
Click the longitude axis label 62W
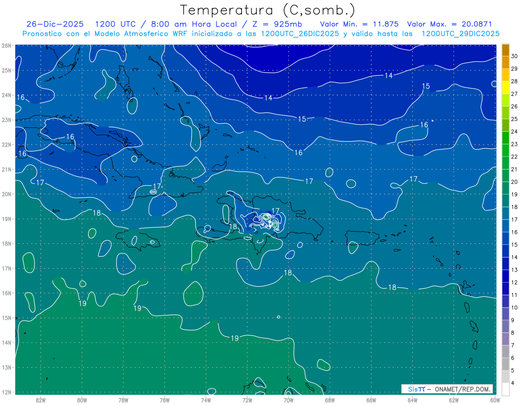[x=454, y=400]
